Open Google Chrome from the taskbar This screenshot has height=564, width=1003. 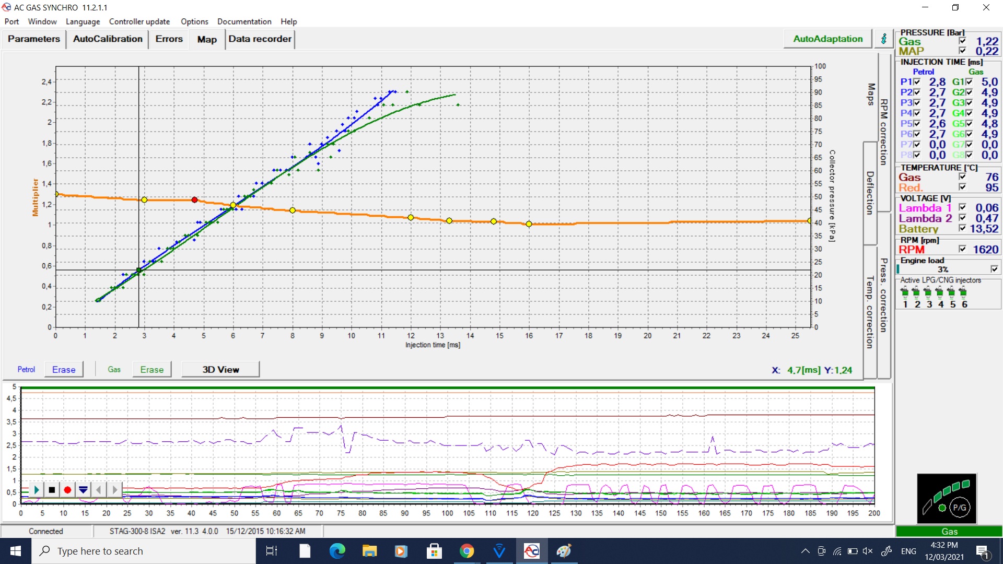tap(466, 551)
